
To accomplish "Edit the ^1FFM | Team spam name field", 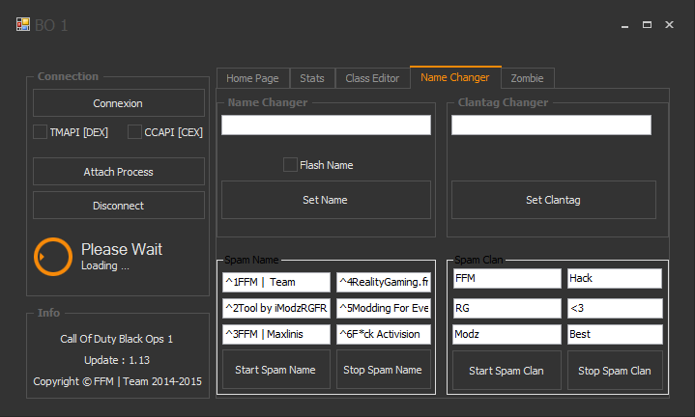I will tap(276, 282).
